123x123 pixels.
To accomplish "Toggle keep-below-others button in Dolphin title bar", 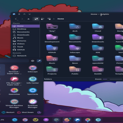I will [x=30, y=14].
